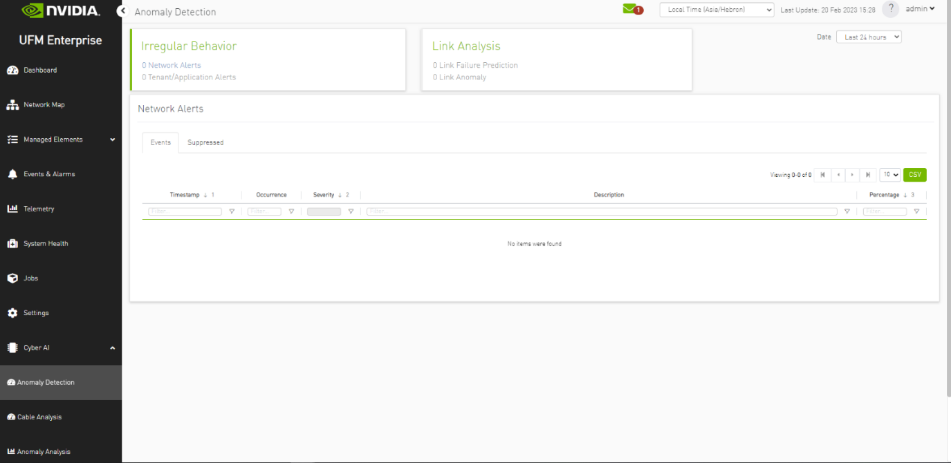Collapse the Cyber AI sidebar group
This screenshot has width=951, height=463.
pos(112,348)
